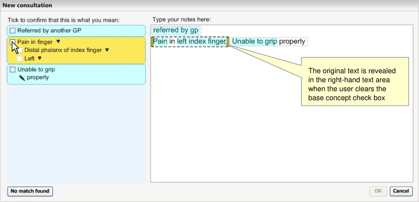Tick the 'Pain in finger' checkbox

click(x=12, y=42)
